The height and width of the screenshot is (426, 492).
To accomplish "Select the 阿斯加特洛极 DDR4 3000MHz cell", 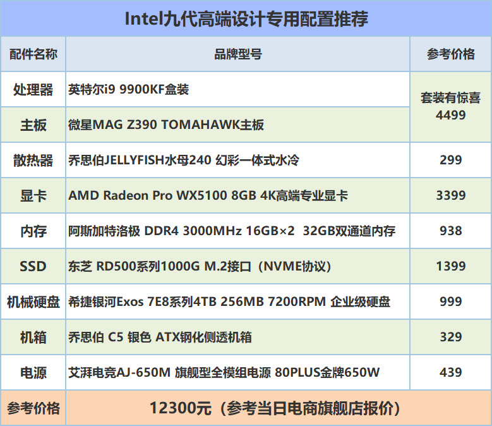I will click(238, 231).
